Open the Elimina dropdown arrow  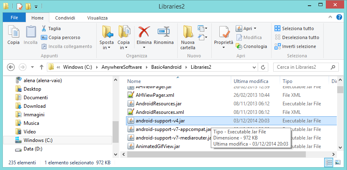pos(144,48)
